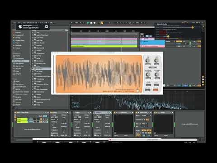Expand the Auto Filter folder in the browser
Viewport: 217px width, 163px height.
[33, 38]
